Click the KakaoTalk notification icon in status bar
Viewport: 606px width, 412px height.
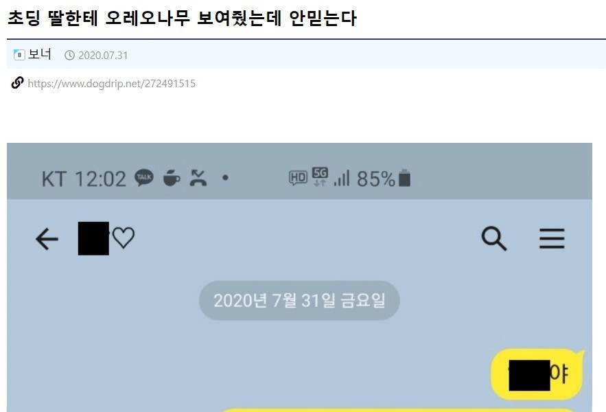tap(143, 178)
